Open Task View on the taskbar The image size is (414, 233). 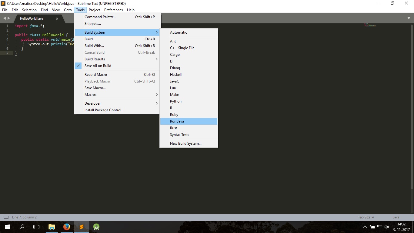[36, 227]
